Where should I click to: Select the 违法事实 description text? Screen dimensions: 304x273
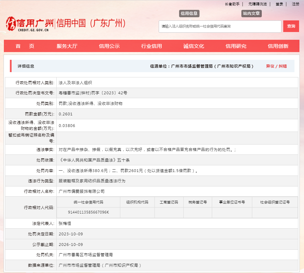(x=147, y=150)
